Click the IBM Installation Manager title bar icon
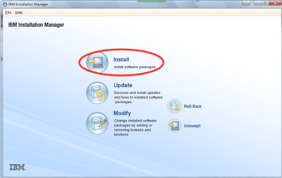Screen dimensions: 282x178 (5, 4)
